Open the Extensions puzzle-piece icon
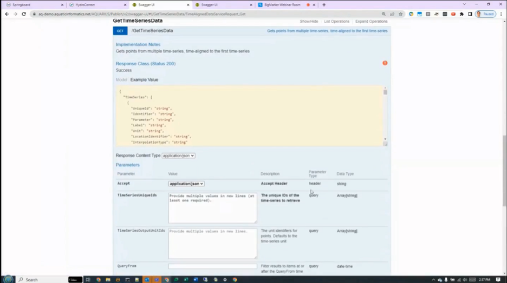The image size is (507, 283). click(x=461, y=14)
